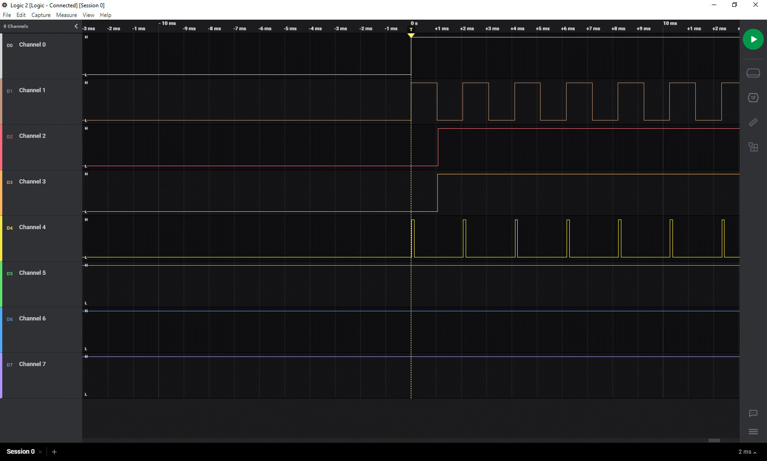This screenshot has width=767, height=461.
Task: Open the Help menu
Action: point(105,15)
